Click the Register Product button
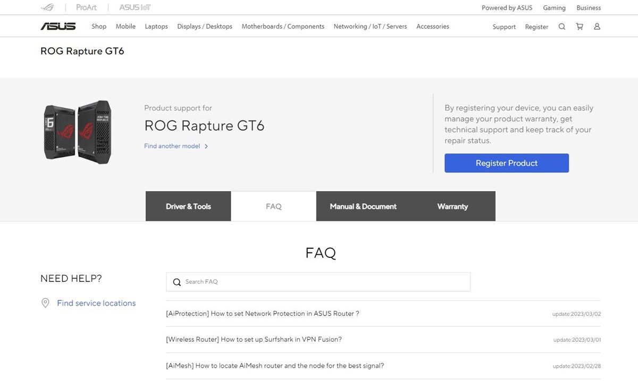The height and width of the screenshot is (381, 638). click(506, 163)
